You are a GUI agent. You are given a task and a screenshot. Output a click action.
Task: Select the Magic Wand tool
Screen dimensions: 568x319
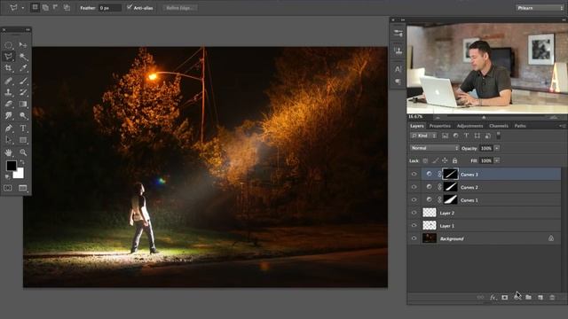pos(23,57)
